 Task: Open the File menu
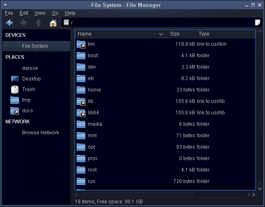(x=9, y=13)
